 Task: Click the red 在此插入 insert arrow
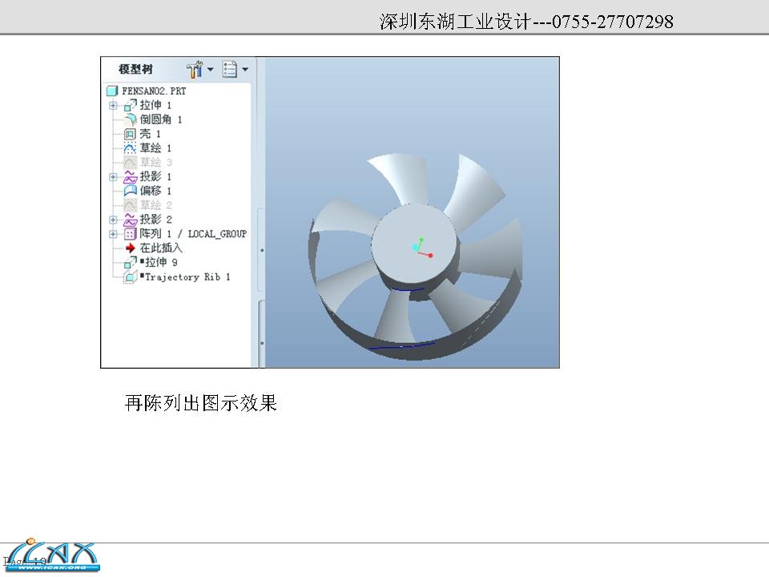click(x=130, y=248)
